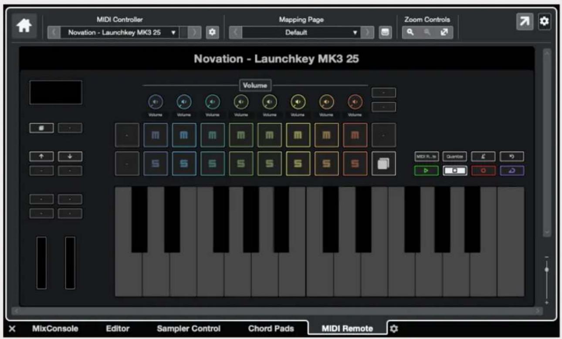The image size is (562, 339).
Task: Switch to the MixConsole tab
Action: coord(55,329)
